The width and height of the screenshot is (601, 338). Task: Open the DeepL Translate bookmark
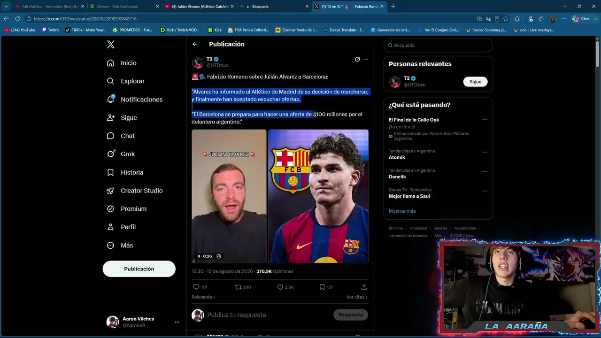344,30
